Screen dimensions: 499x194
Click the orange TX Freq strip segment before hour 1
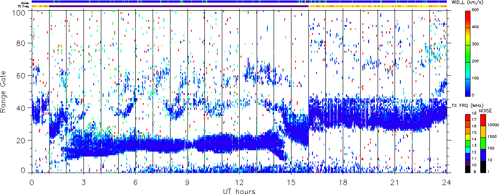(x=40, y=6)
